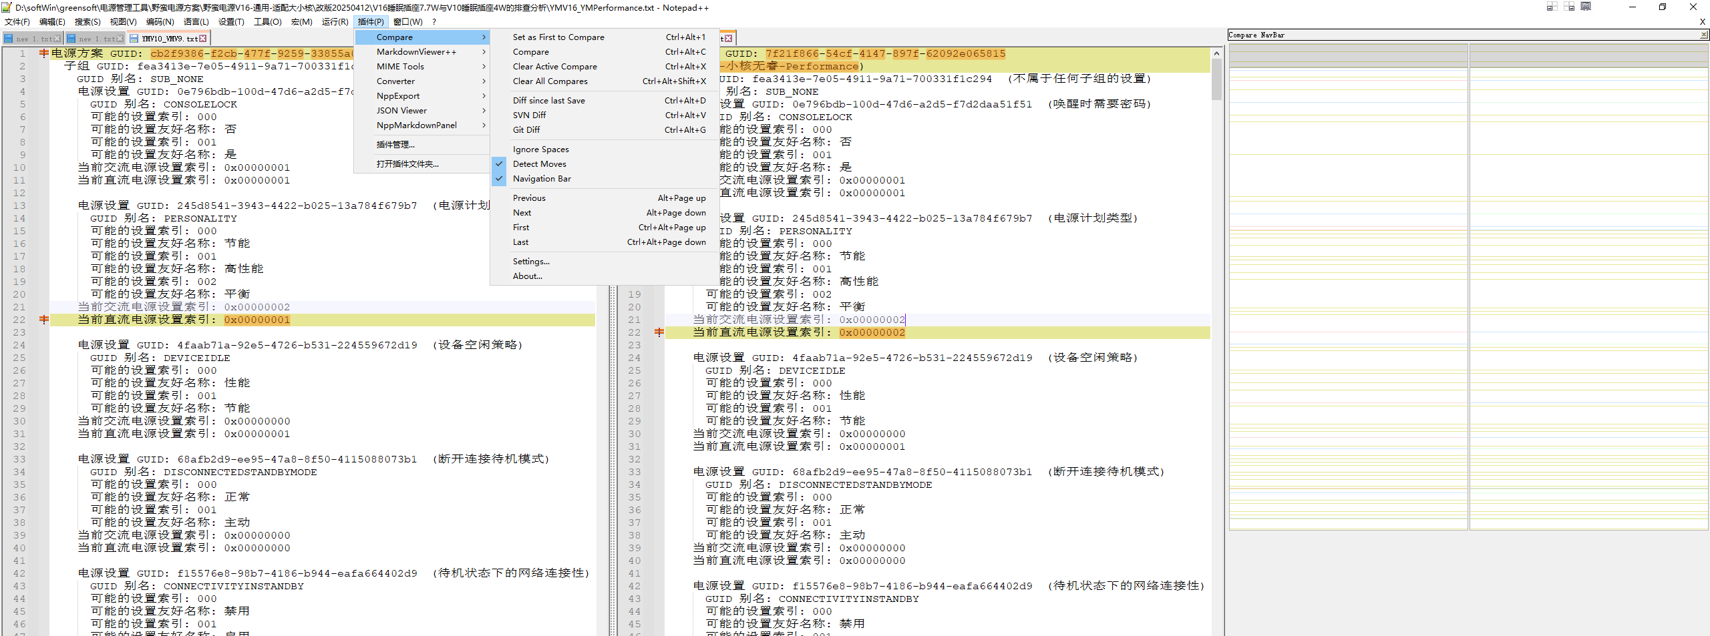Open the 插件管理... plugin manager
1710x636 pixels.
[x=395, y=145]
